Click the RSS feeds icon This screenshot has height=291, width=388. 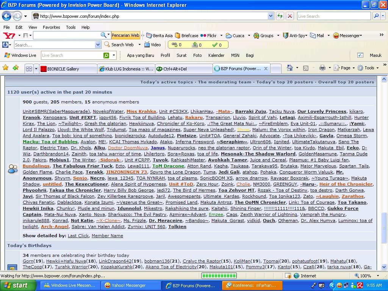pos(306,68)
